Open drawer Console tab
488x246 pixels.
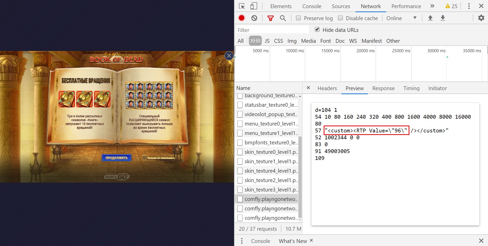tap(260, 241)
